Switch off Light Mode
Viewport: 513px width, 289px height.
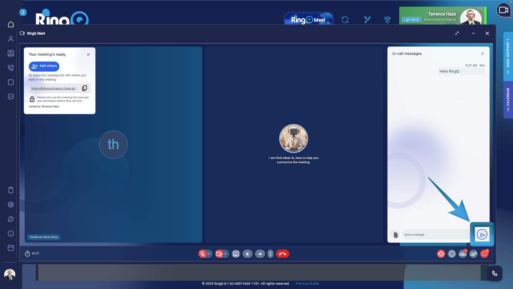pos(411,20)
